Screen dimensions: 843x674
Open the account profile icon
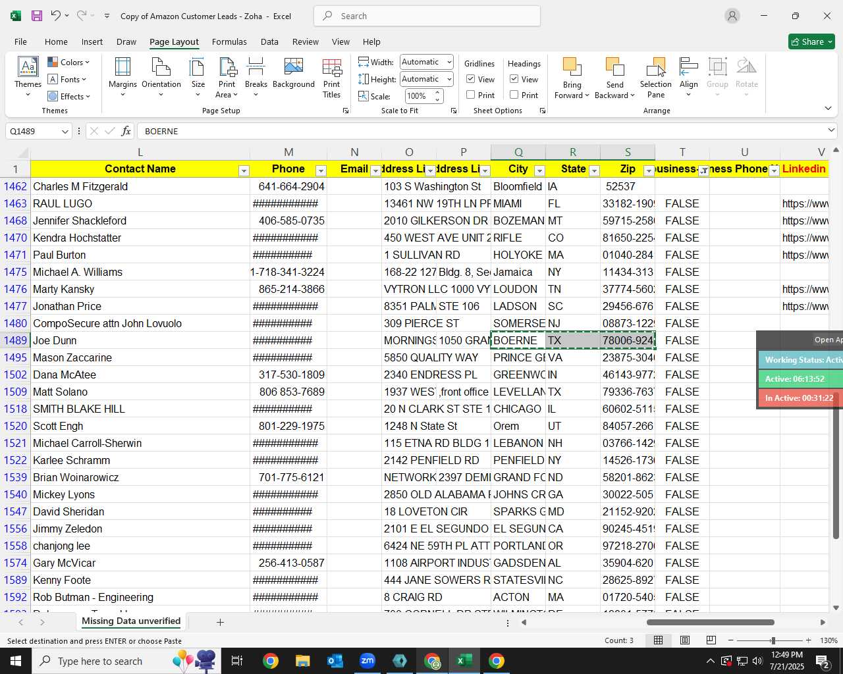[732, 16]
